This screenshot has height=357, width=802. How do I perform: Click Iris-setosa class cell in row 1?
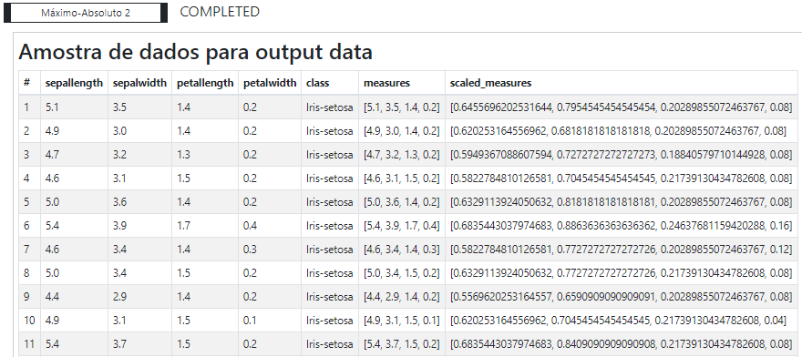tap(330, 107)
